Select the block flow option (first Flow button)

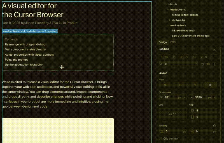(166, 85)
